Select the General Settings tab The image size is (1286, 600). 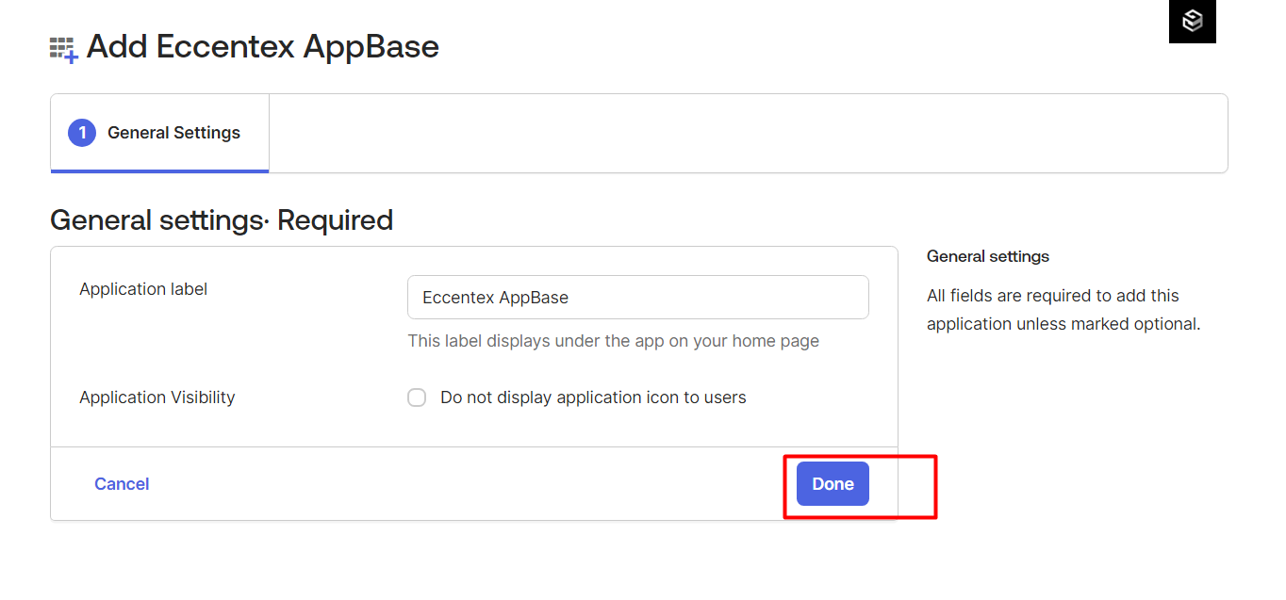coord(159,133)
